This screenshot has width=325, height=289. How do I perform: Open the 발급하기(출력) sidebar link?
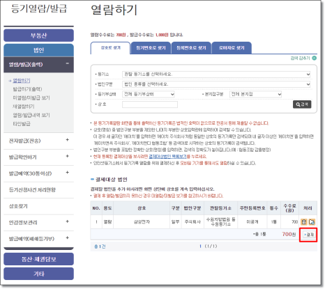27,89
